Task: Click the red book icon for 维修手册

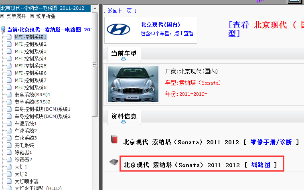Action: tap(114, 139)
